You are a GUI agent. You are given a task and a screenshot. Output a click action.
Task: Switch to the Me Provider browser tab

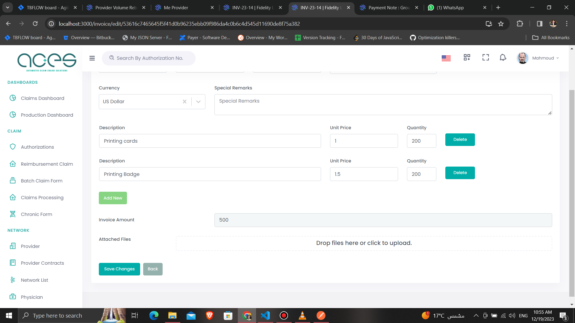coord(176,7)
